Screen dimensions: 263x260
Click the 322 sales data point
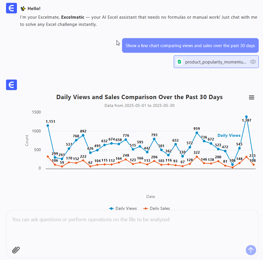[x=197, y=157]
